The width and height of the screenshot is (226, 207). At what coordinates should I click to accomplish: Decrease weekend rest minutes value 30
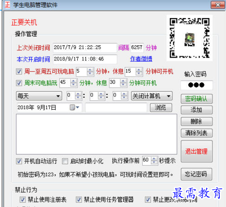tap(123, 85)
